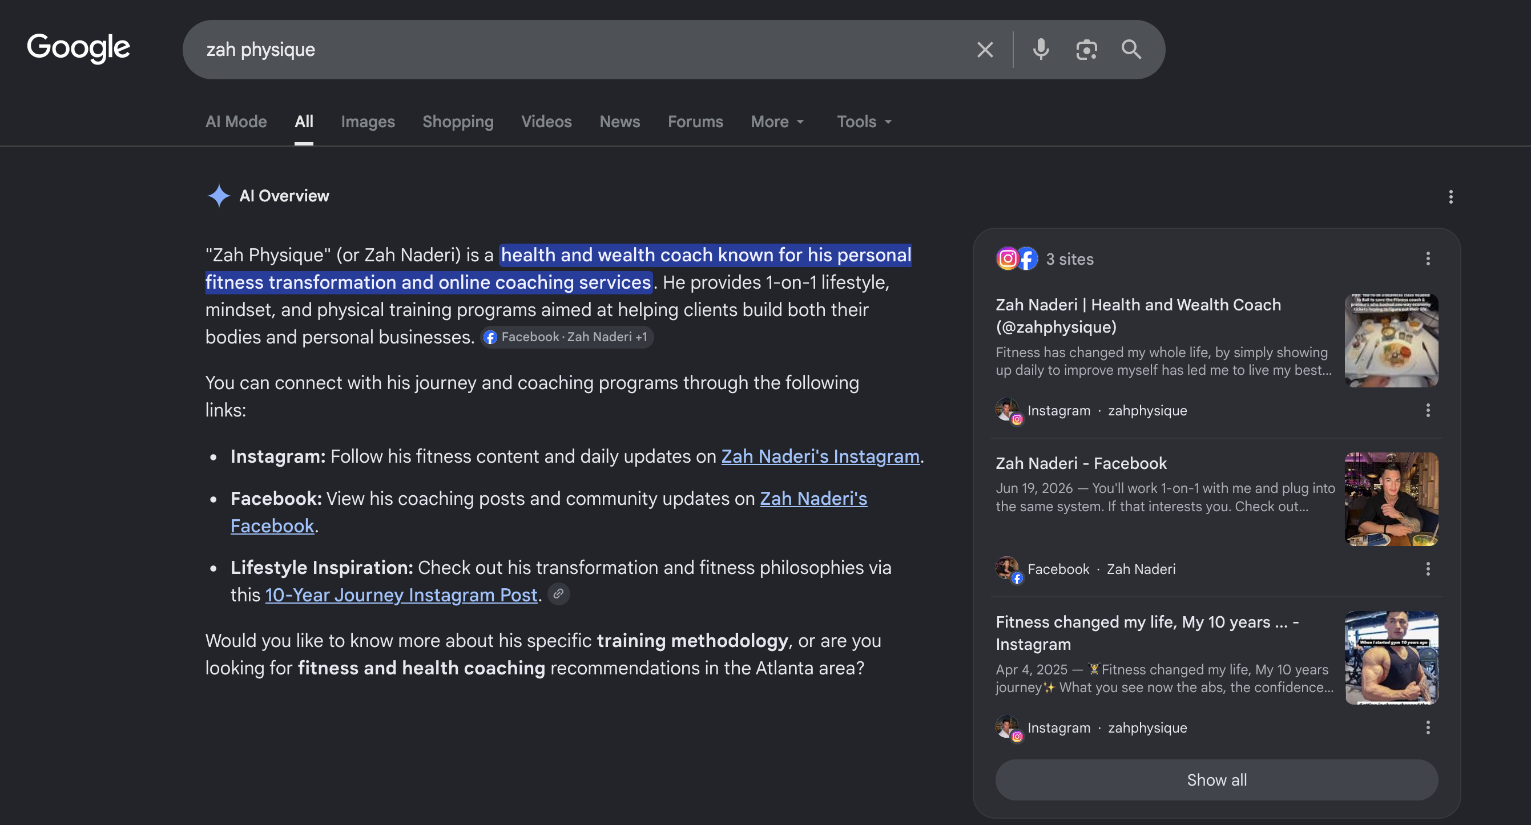This screenshot has height=825, width=1531.
Task: Open 'Zah Naderi | Health and Wealth Coach' result
Action: 1138,316
